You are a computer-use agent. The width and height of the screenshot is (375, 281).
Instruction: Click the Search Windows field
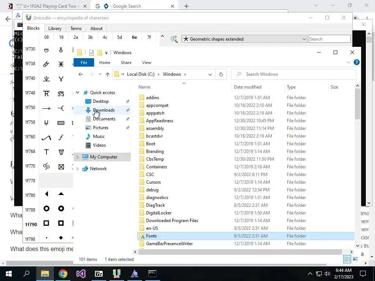point(293,74)
